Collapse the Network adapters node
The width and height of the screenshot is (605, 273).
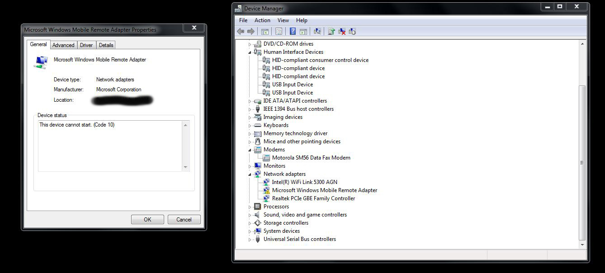pos(250,174)
